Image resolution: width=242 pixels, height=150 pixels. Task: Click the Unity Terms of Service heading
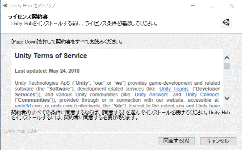(x=51, y=56)
